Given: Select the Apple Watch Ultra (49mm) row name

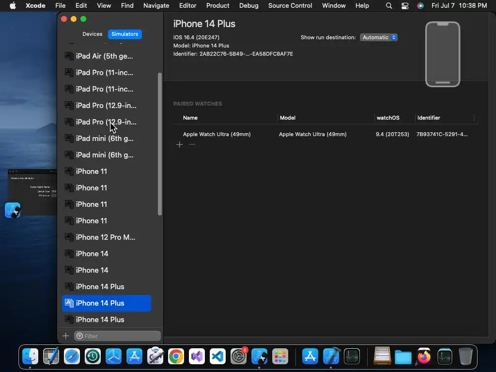Looking at the screenshot, I should [217, 134].
